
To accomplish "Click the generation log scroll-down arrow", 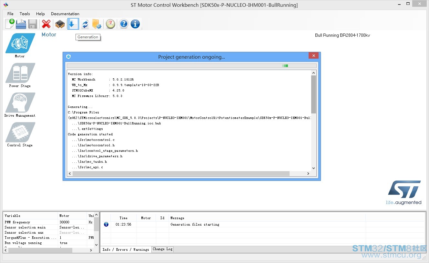I will tap(313, 168).
